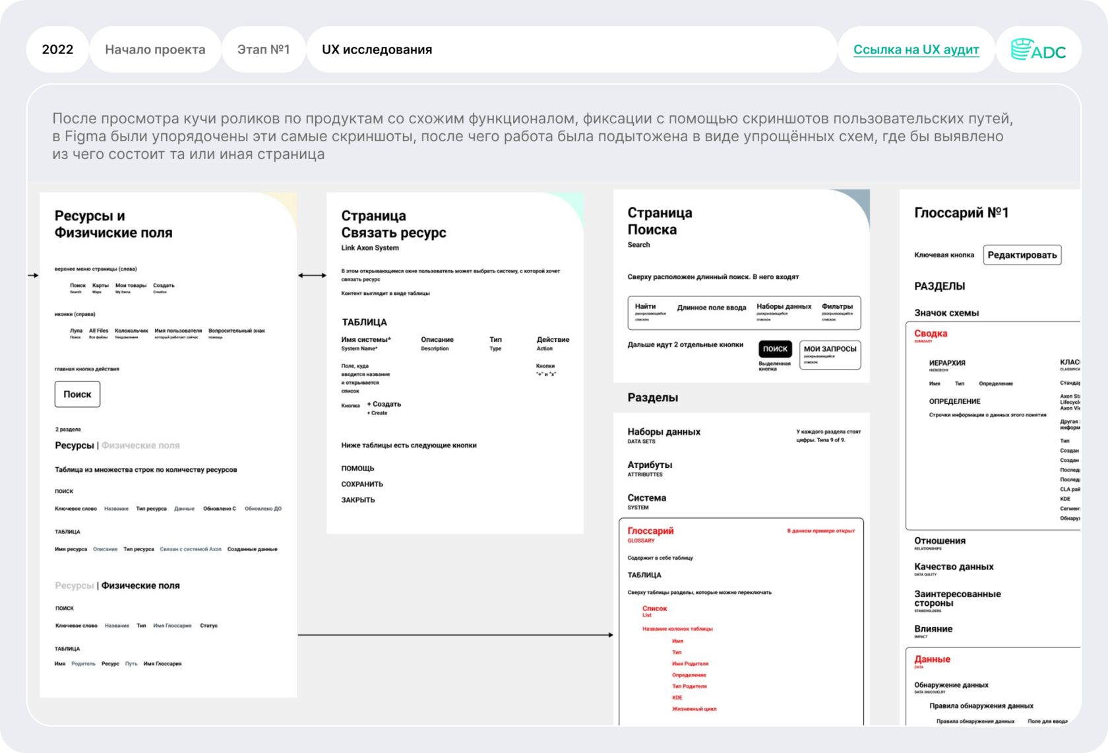Click the Имя системы* column header
The height and width of the screenshot is (753, 1108).
(366, 340)
